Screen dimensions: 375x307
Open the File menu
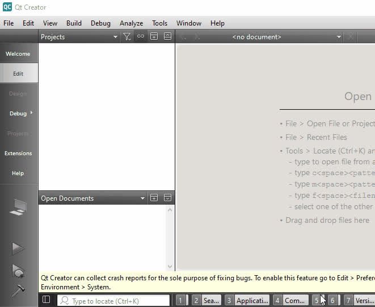[x=9, y=23]
